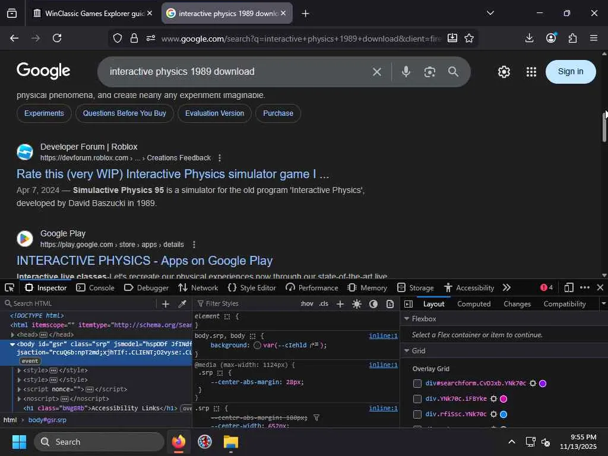List all tabs with the tab bar chevron

point(490,13)
